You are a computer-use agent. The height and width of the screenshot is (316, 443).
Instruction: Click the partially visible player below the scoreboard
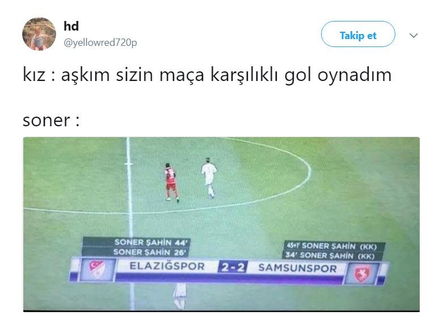180,296
